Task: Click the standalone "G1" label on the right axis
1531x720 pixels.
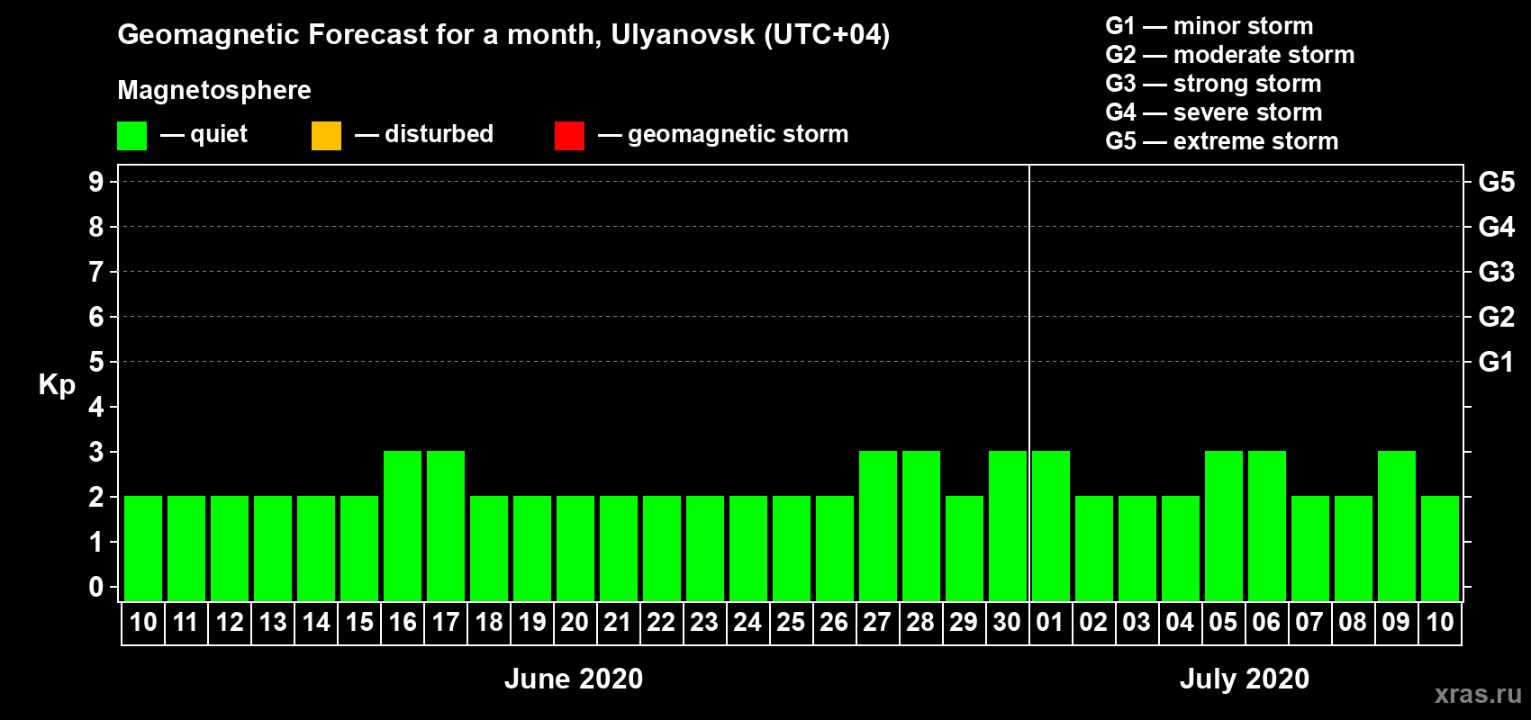Action: pyautogui.click(x=1497, y=362)
